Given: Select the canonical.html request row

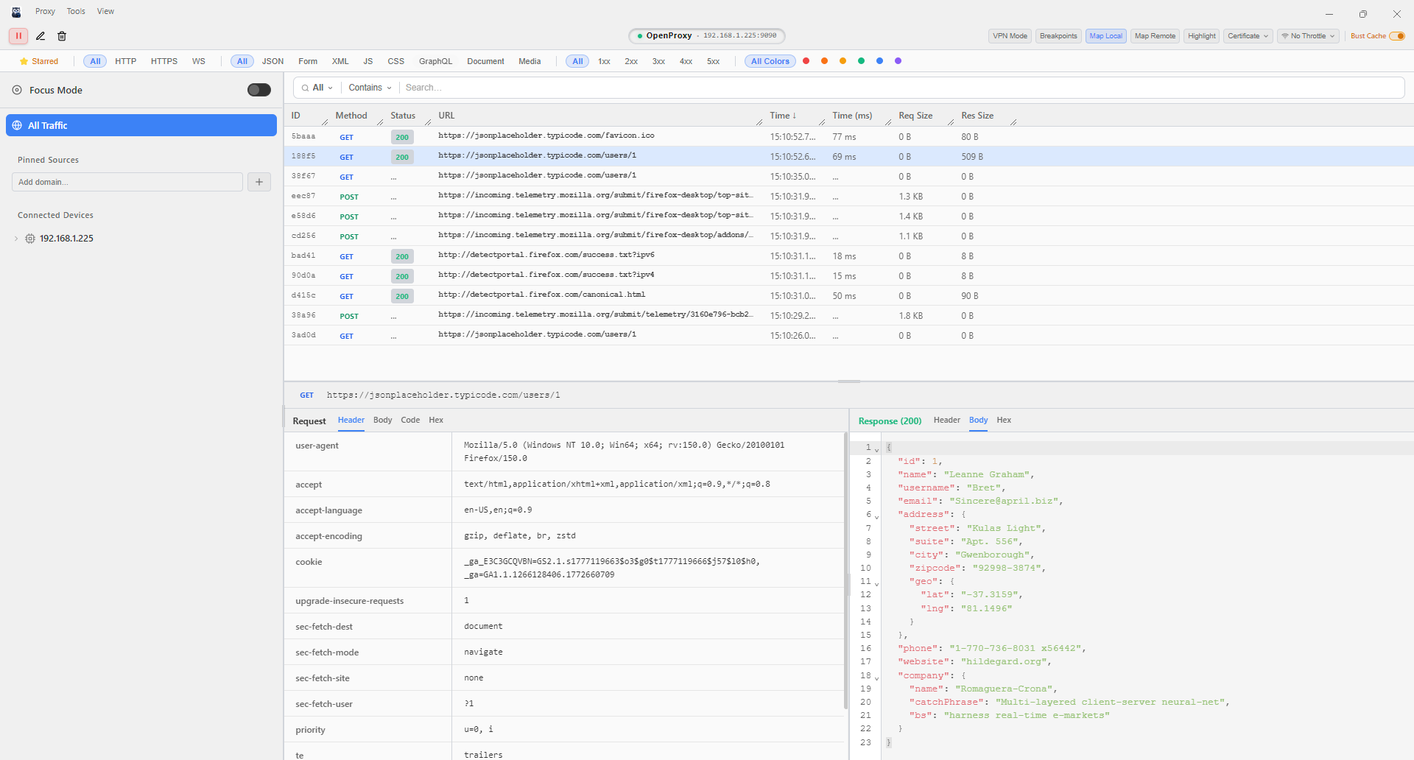Looking at the screenshot, I should coord(848,295).
